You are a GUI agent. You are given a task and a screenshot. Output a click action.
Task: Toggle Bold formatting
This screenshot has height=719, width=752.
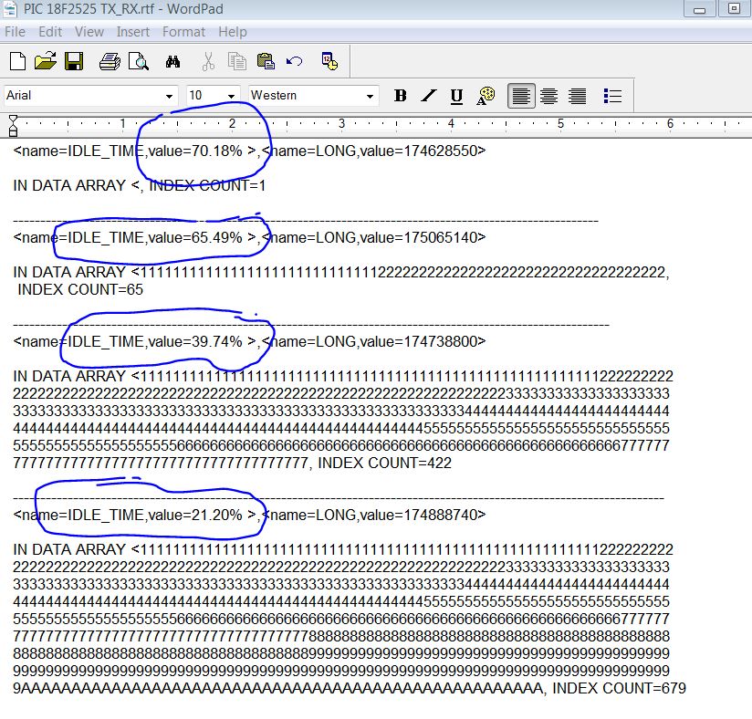pyautogui.click(x=400, y=96)
